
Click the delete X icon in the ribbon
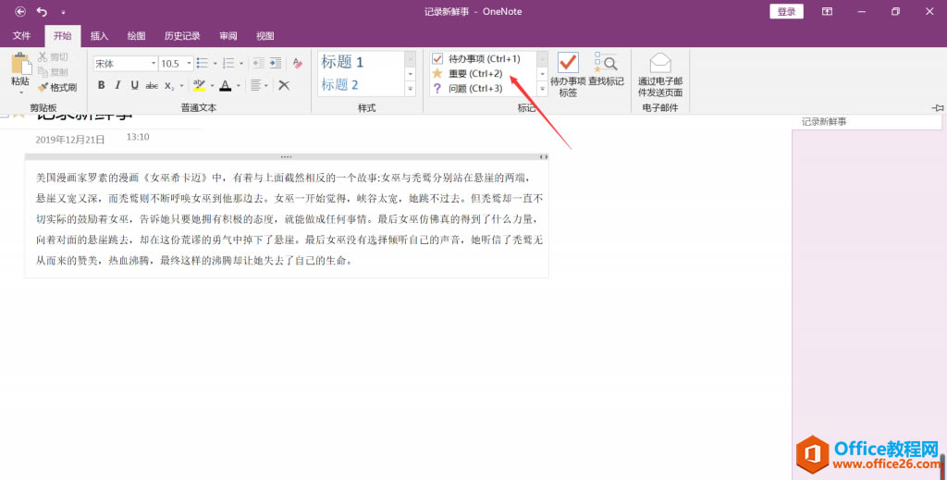[x=284, y=85]
